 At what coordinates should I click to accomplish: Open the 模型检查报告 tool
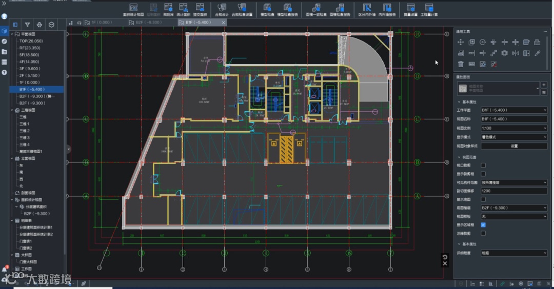288,10
